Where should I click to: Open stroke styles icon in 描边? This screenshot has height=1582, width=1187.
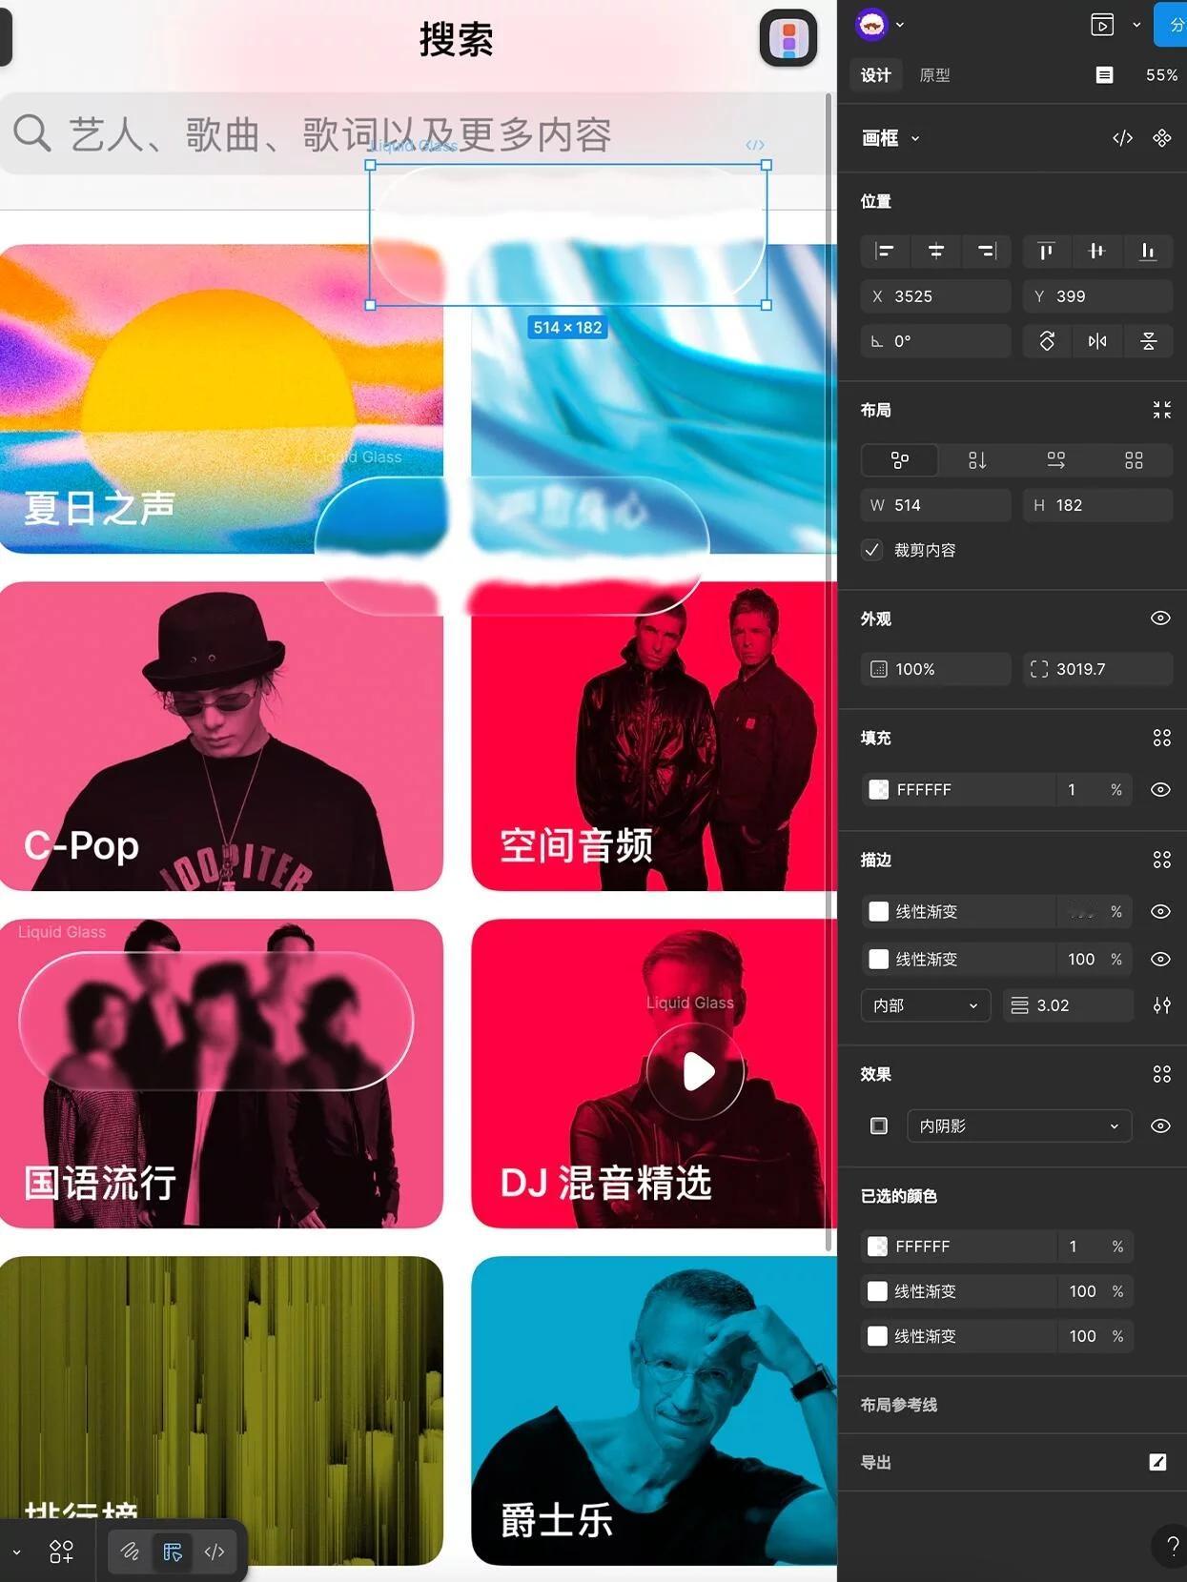(1161, 860)
